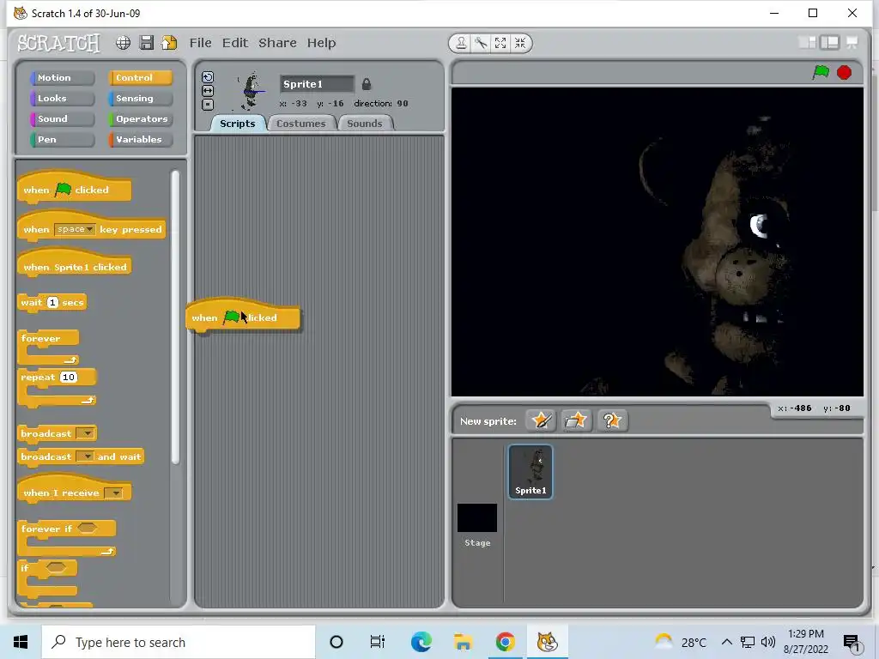Enter presentation mode
The width and height of the screenshot is (879, 659).
click(x=852, y=43)
